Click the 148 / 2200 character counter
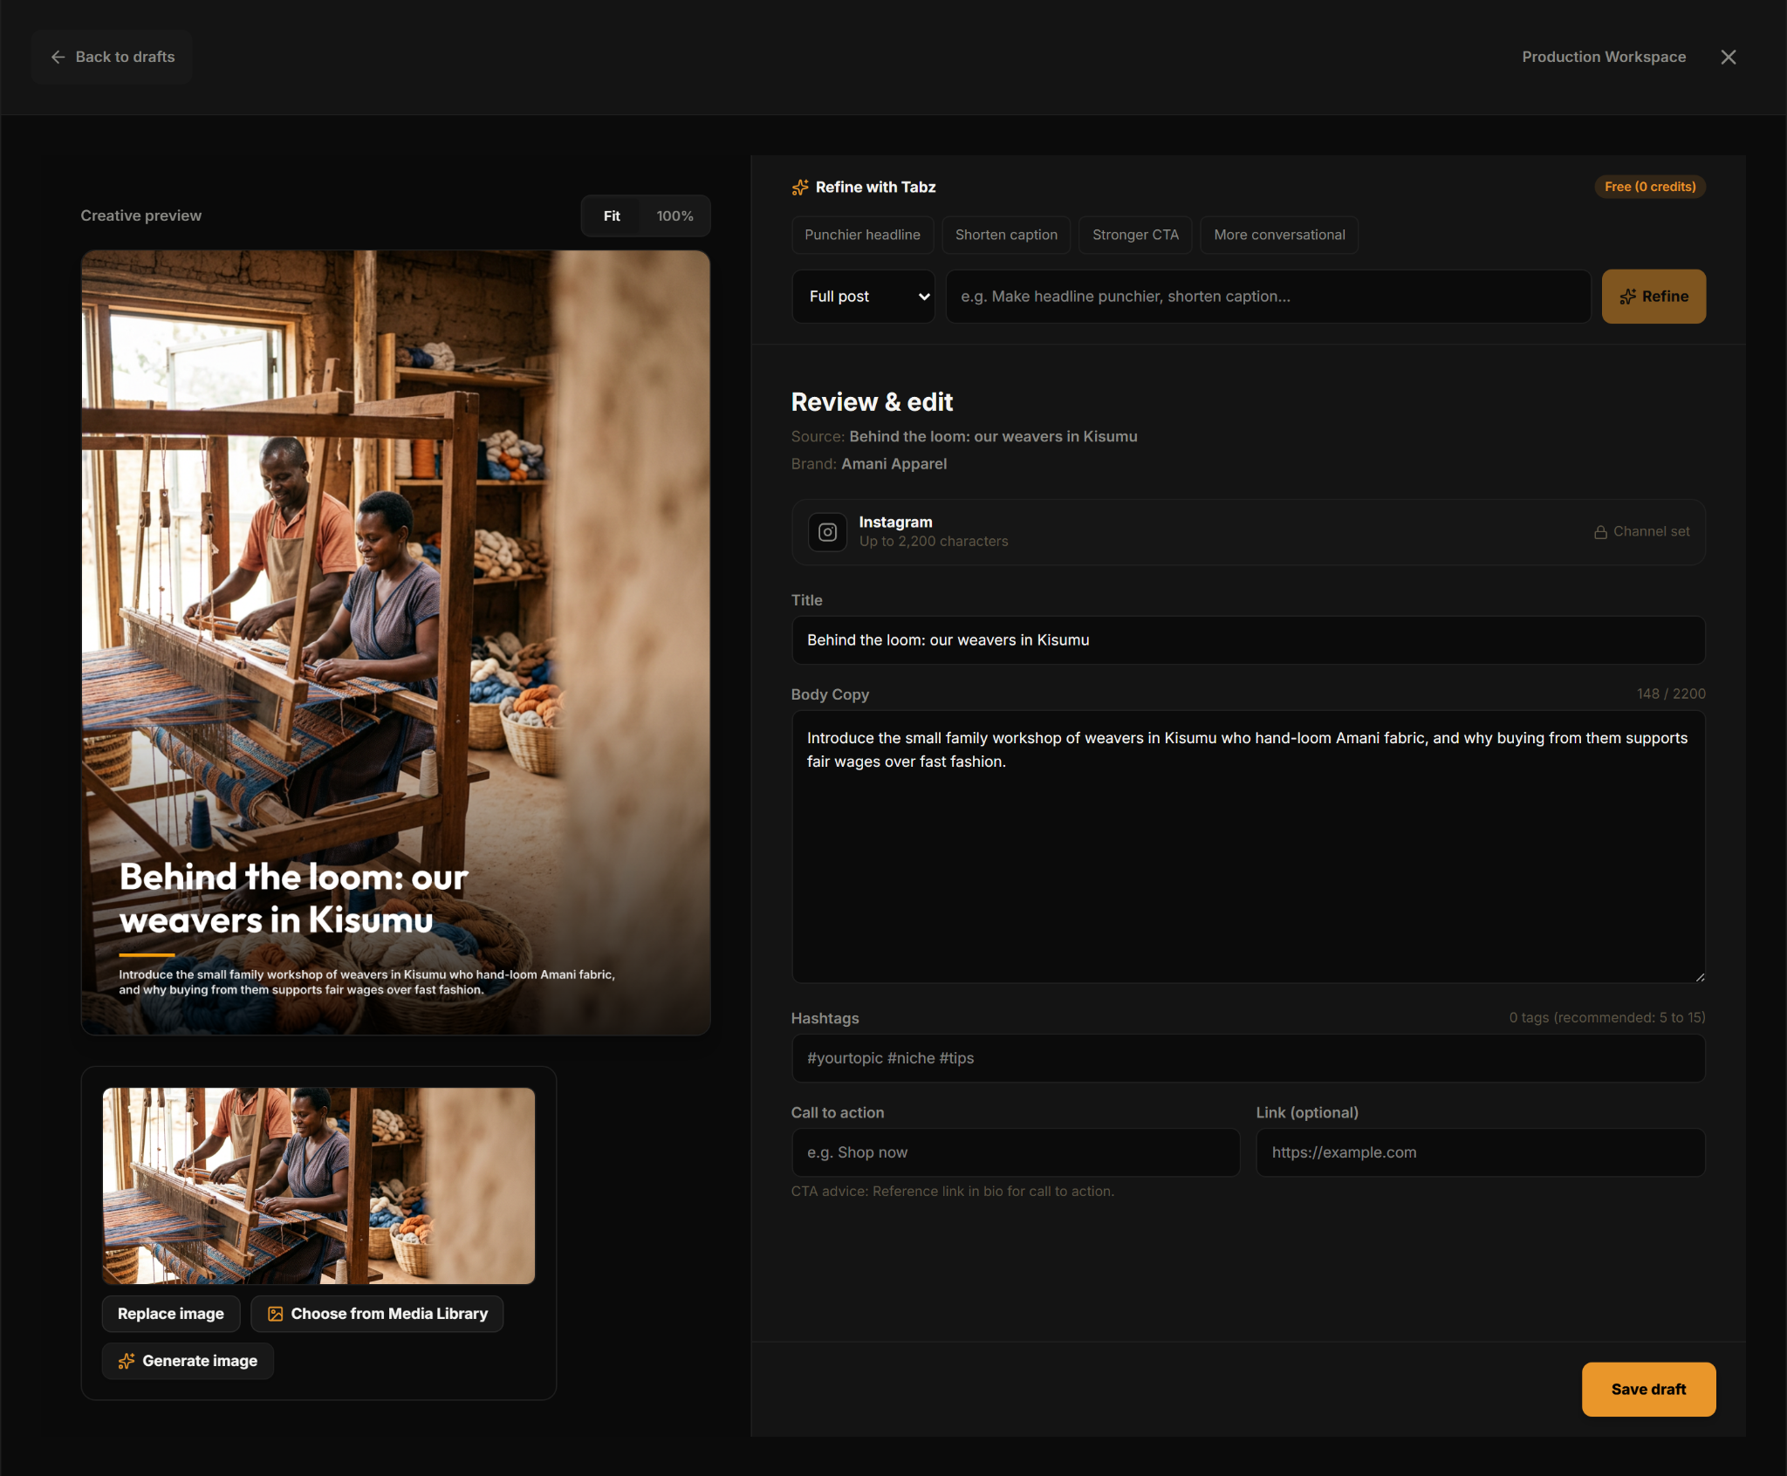The image size is (1787, 1476). 1671,694
